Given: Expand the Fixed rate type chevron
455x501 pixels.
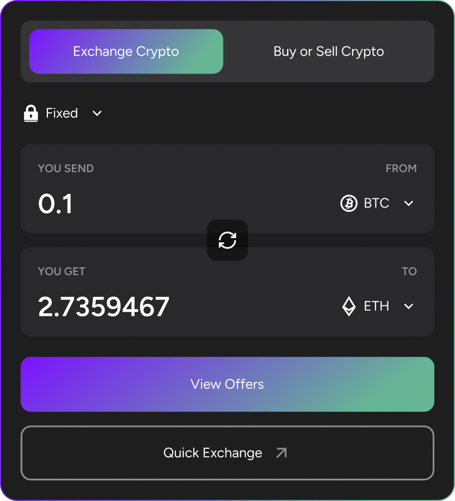Looking at the screenshot, I should point(97,113).
